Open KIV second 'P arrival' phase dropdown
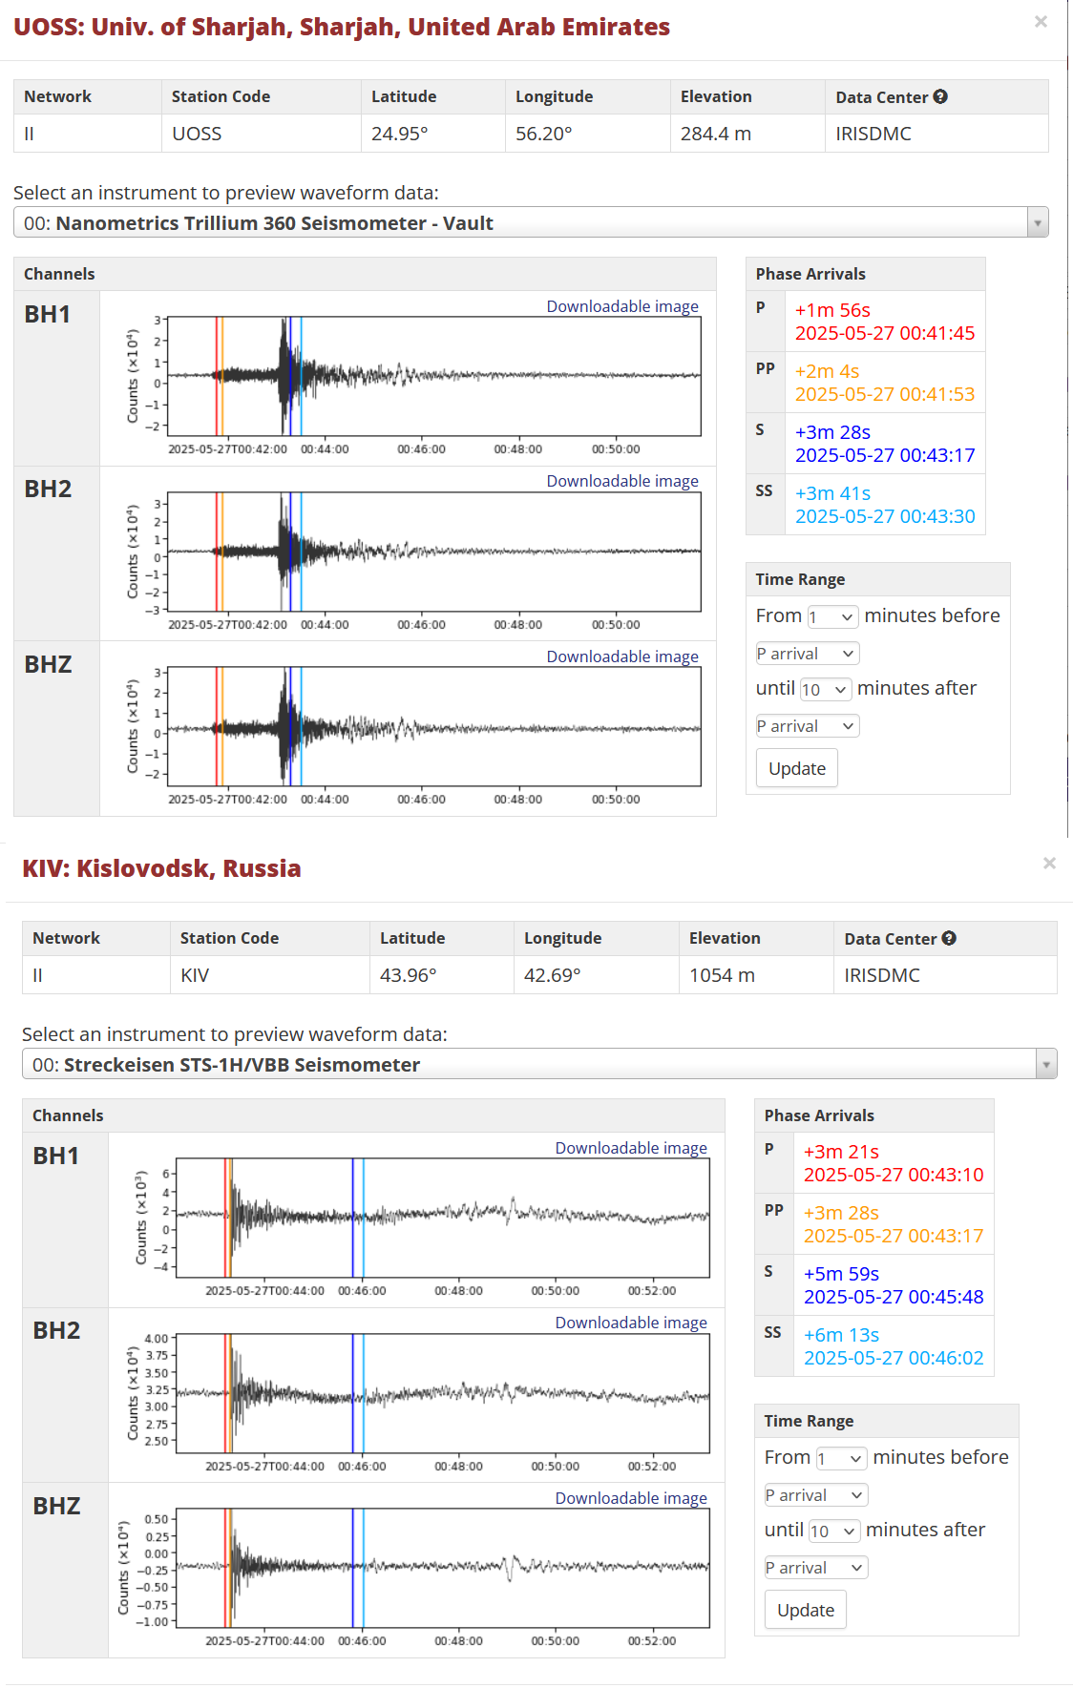This screenshot has height=1688, width=1073. coord(816,1568)
